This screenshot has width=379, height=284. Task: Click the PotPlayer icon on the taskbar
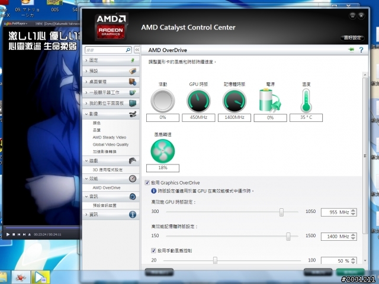(41, 277)
